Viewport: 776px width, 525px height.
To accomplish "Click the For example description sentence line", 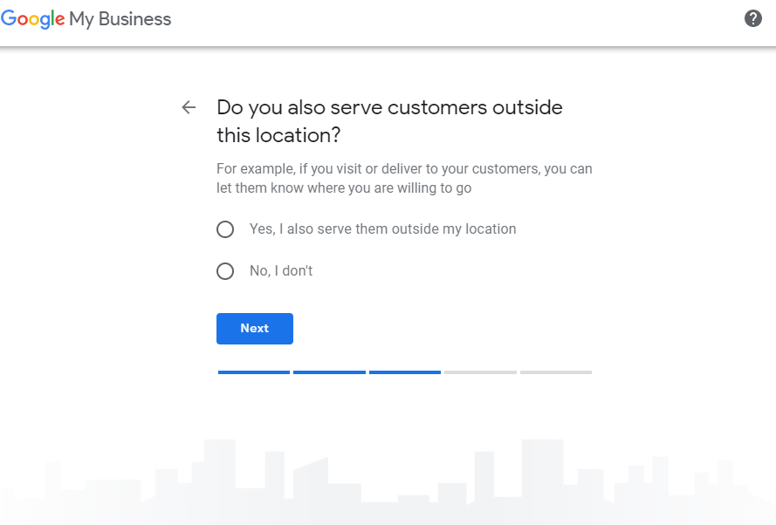I will (x=404, y=169).
